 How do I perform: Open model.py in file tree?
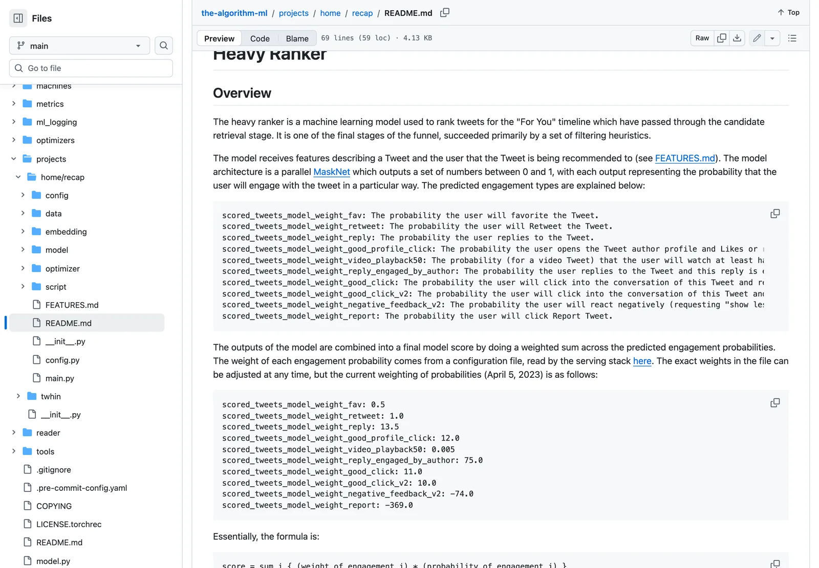53,561
